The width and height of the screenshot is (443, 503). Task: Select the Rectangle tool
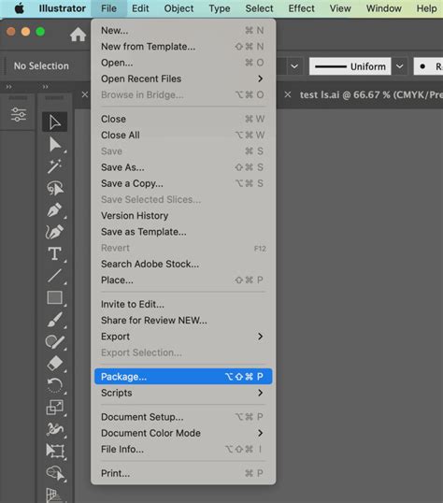pos(54,297)
